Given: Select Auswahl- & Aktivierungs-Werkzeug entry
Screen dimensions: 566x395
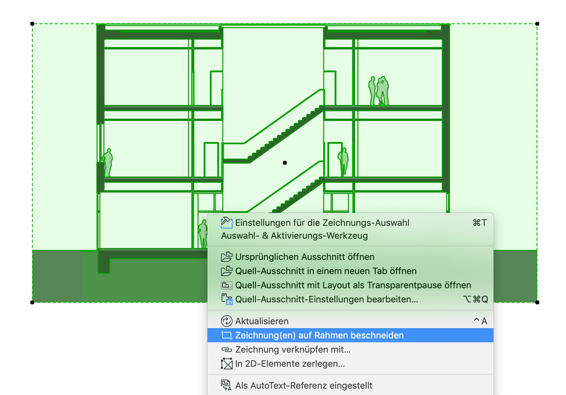Looking at the screenshot, I should click(350, 236).
